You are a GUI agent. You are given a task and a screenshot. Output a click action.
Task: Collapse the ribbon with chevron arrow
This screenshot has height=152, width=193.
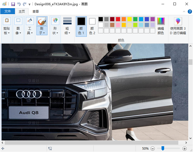(x=184, y=12)
